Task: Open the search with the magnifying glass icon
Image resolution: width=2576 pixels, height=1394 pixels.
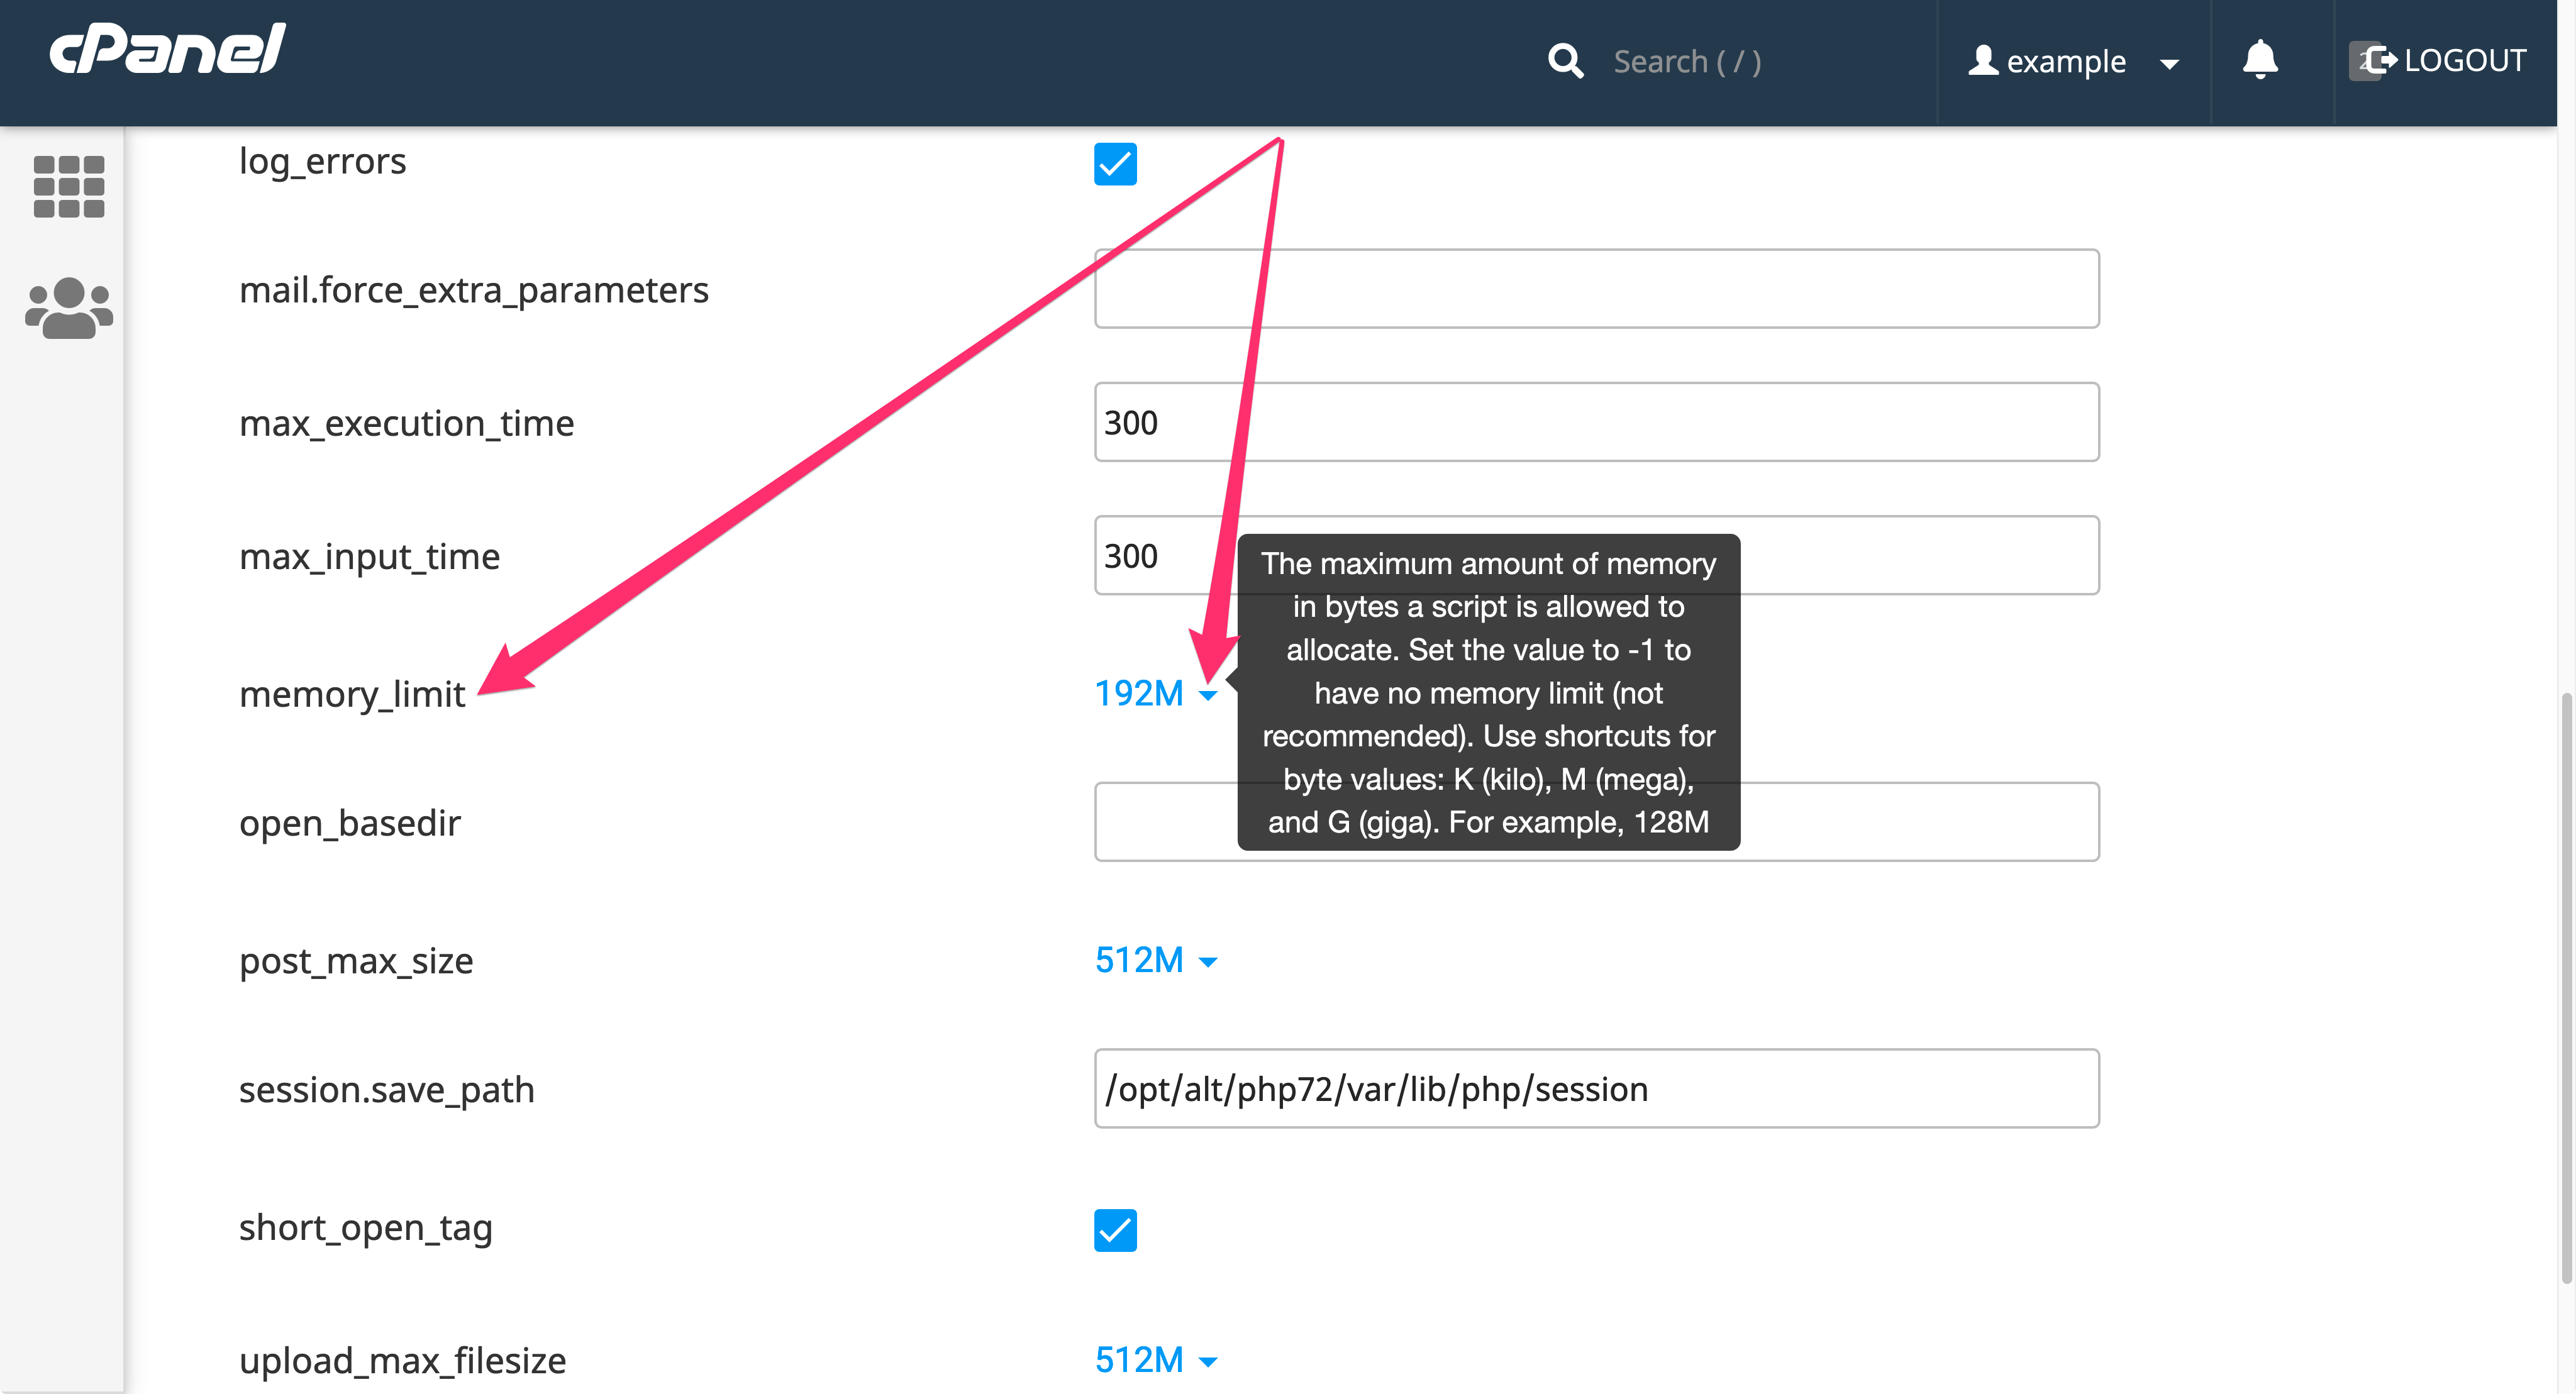Action: coord(1566,61)
